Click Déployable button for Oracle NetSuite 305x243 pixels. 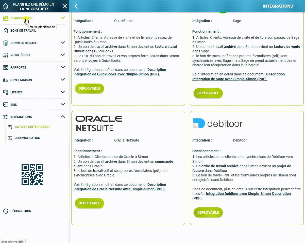tap(89, 203)
